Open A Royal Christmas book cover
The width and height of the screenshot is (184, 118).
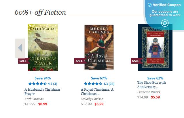99,47
